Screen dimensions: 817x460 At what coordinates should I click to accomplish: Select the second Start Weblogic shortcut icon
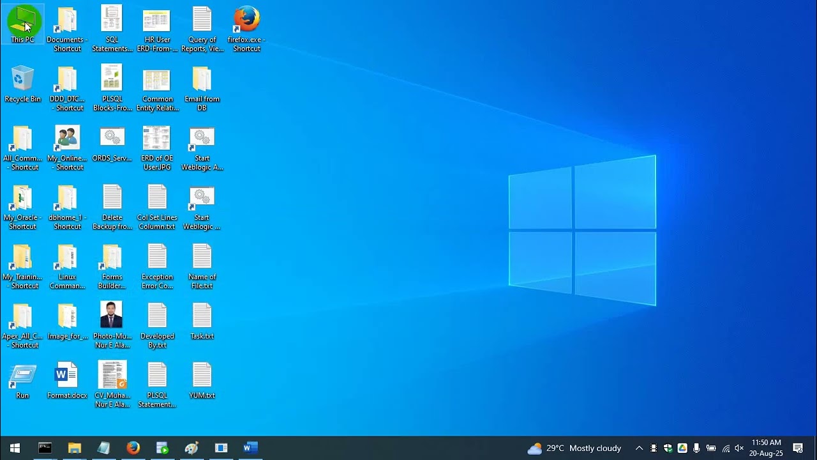202,208
